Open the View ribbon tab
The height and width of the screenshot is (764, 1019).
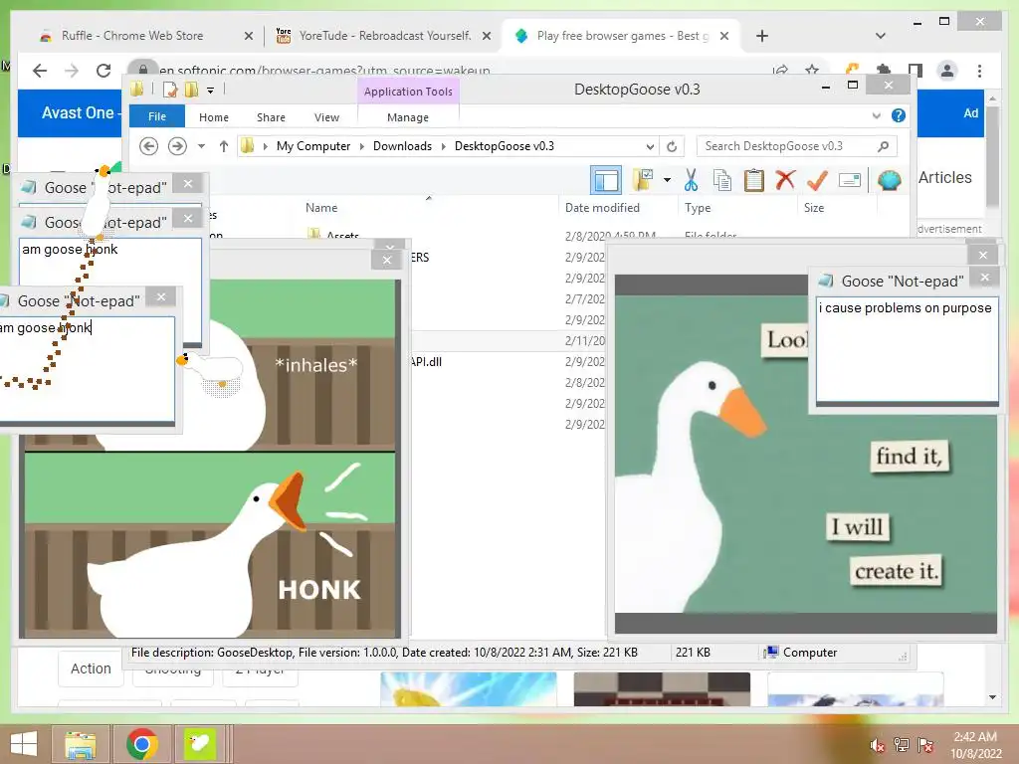coord(326,117)
